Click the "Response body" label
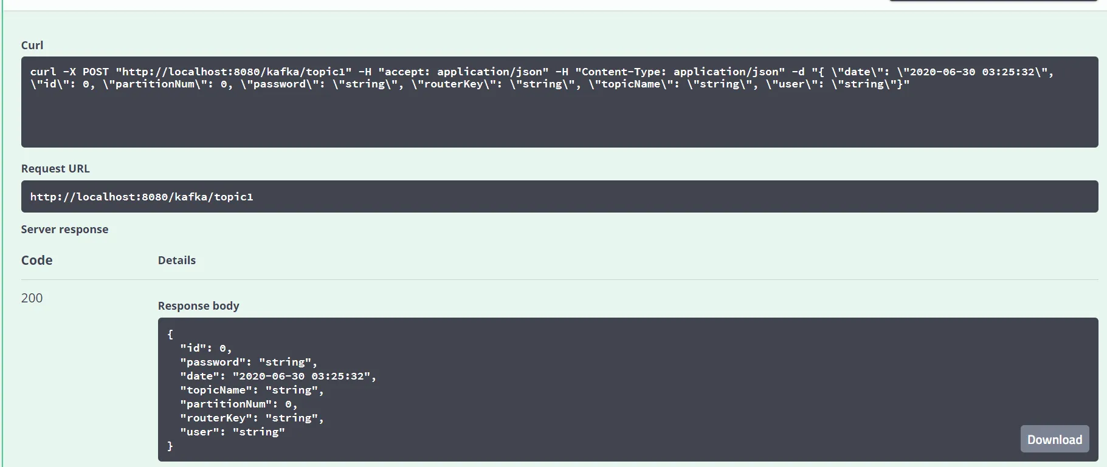The image size is (1107, 467). 198,306
